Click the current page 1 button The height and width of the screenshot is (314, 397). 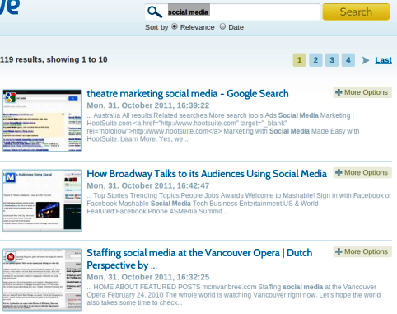(x=300, y=60)
